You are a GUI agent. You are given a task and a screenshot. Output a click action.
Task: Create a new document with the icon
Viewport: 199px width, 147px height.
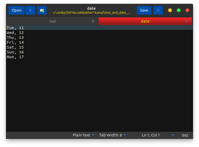click(x=42, y=10)
